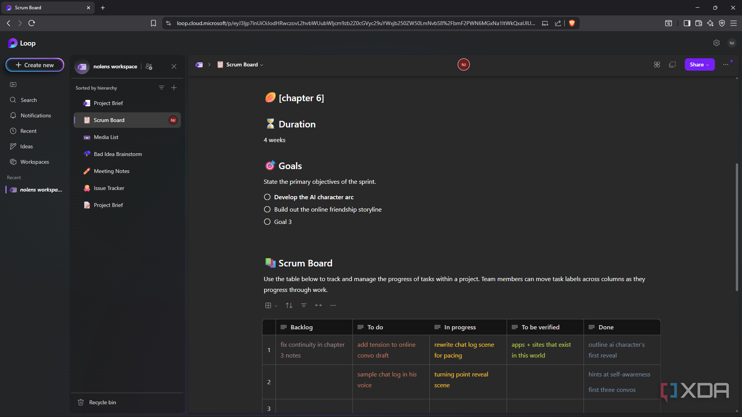The width and height of the screenshot is (742, 417).
Task: Open the page more options ellipsis
Action: coord(726,64)
